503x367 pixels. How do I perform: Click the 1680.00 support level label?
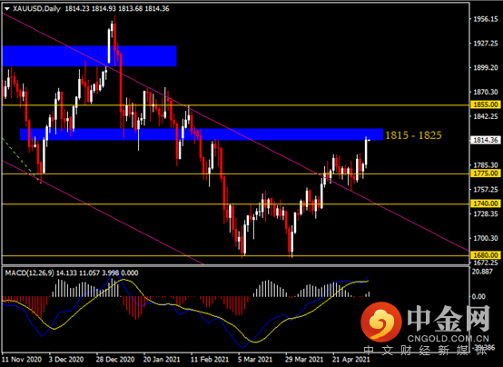486,255
